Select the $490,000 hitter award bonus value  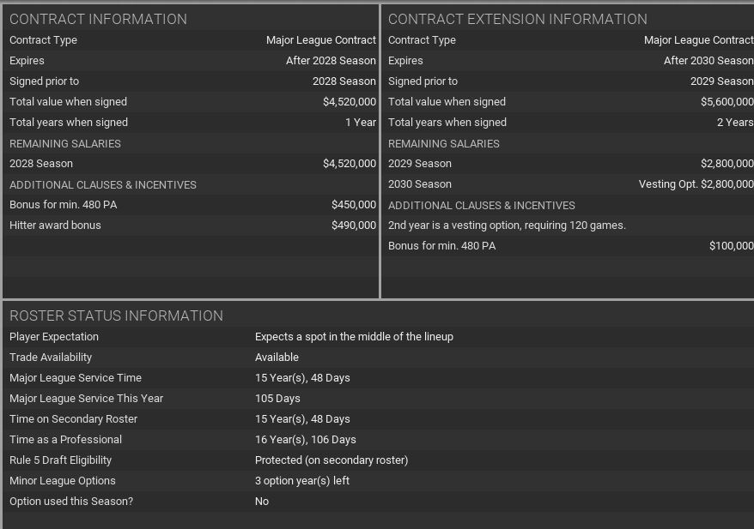pyautogui.click(x=353, y=225)
